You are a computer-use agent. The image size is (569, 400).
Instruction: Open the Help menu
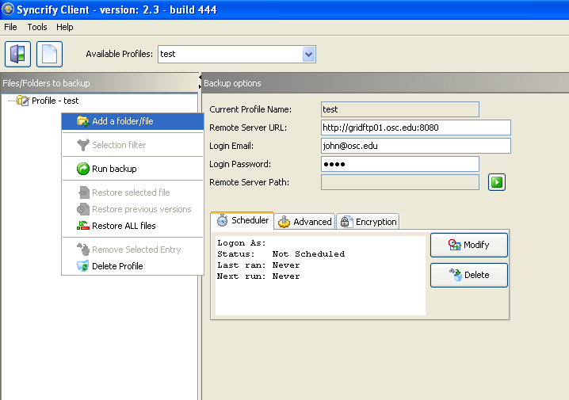pos(65,27)
